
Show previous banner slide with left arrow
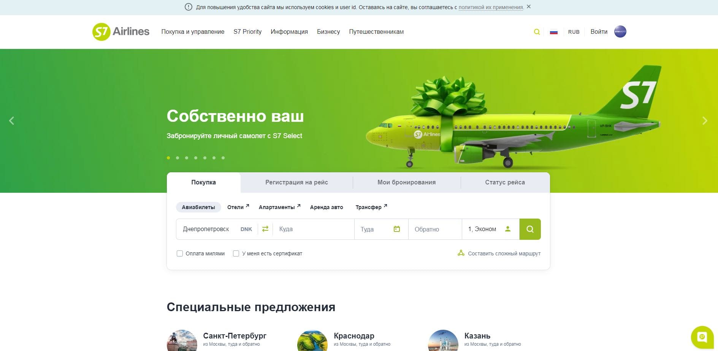point(11,121)
